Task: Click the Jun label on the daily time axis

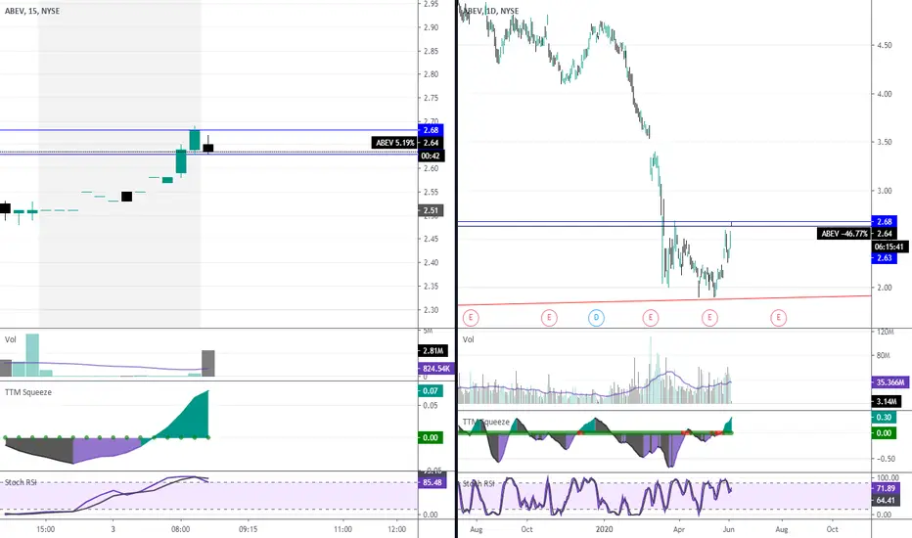Action: (729, 529)
